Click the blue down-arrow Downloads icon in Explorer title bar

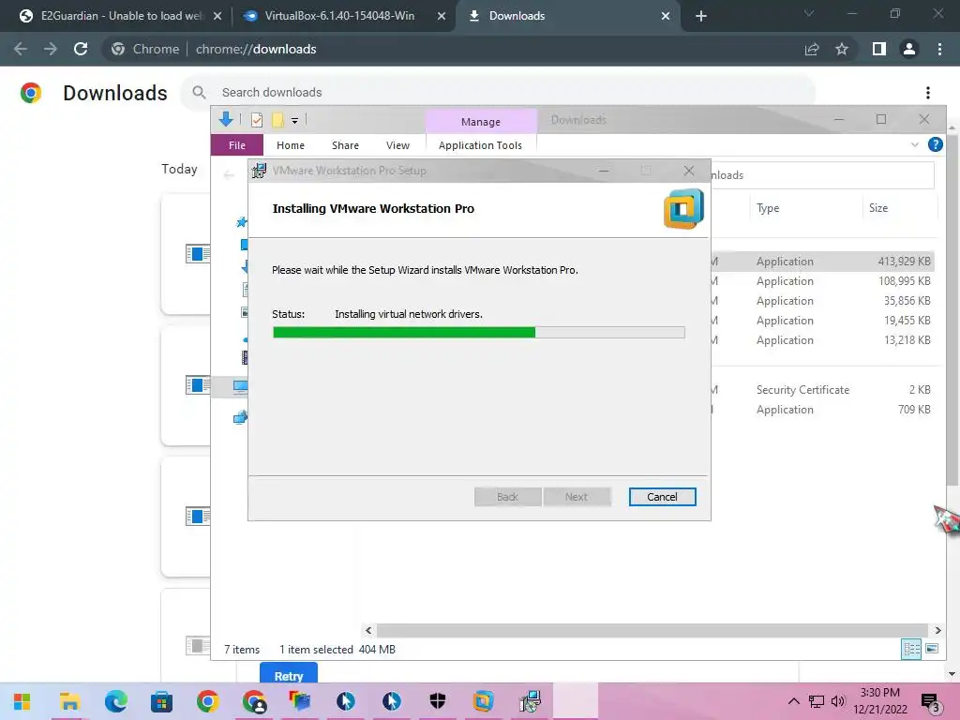click(x=226, y=119)
